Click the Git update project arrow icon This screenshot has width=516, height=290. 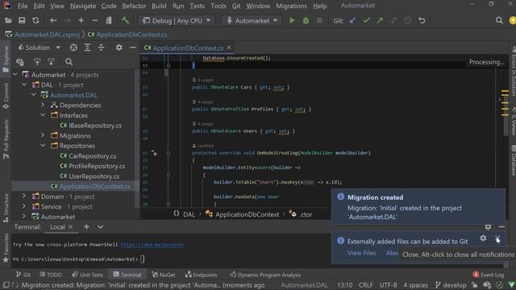click(352, 21)
